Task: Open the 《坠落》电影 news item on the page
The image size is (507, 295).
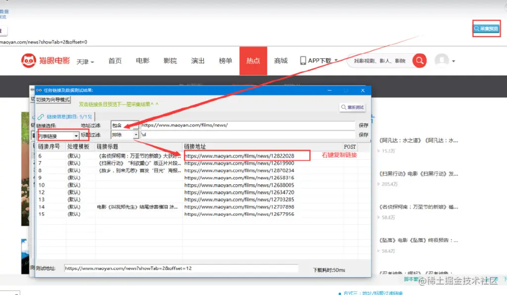Action: 418,240
